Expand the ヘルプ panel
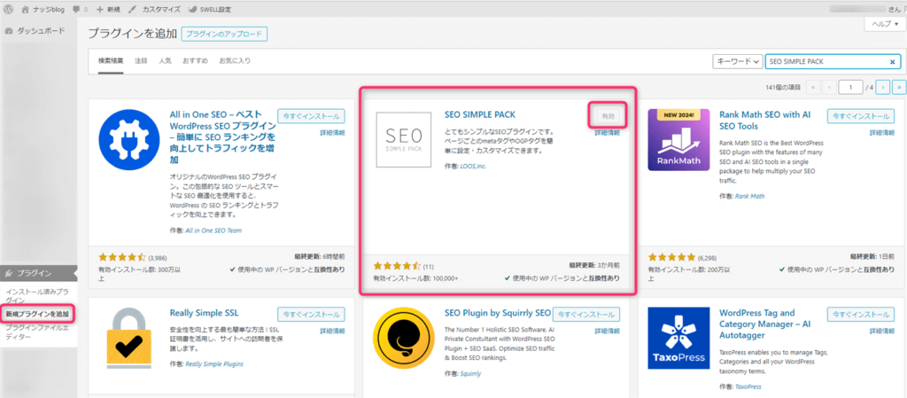The width and height of the screenshot is (907, 398). (885, 24)
